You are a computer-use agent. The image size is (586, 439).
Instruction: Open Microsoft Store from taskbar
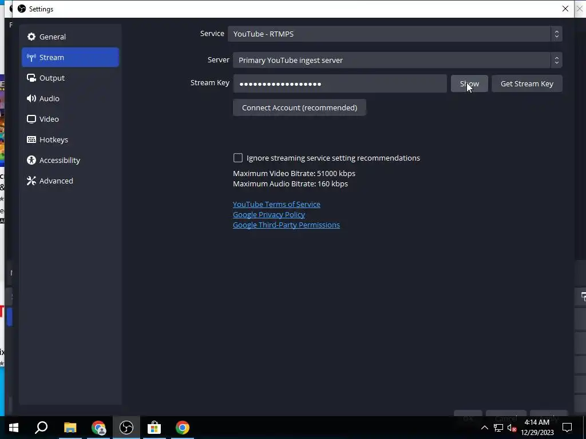(155, 428)
